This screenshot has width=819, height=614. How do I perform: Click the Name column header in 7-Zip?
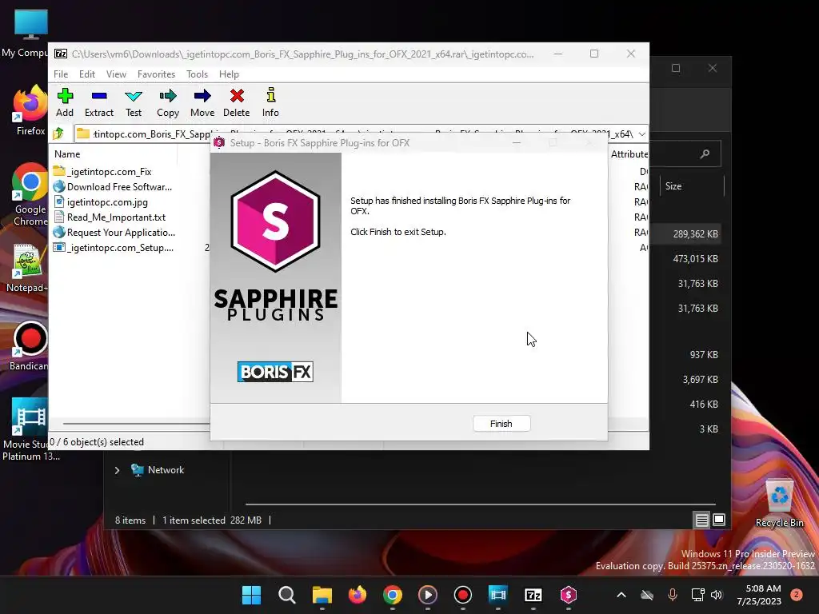[67, 154]
